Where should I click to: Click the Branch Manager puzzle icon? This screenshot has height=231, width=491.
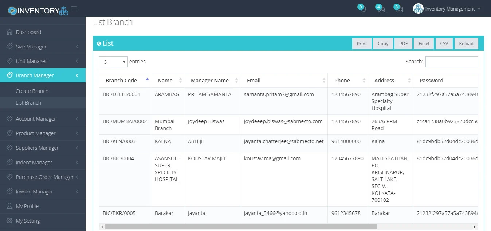(10, 75)
